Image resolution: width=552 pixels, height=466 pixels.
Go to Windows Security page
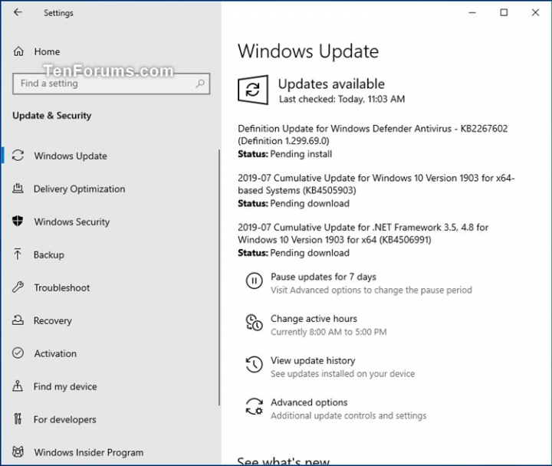(x=72, y=222)
